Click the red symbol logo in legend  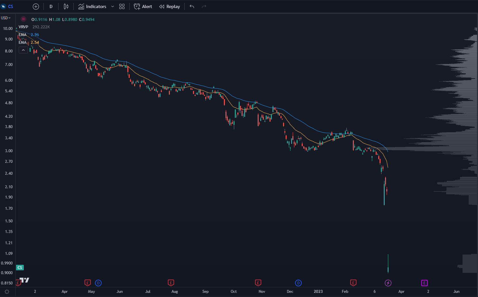click(23, 19)
